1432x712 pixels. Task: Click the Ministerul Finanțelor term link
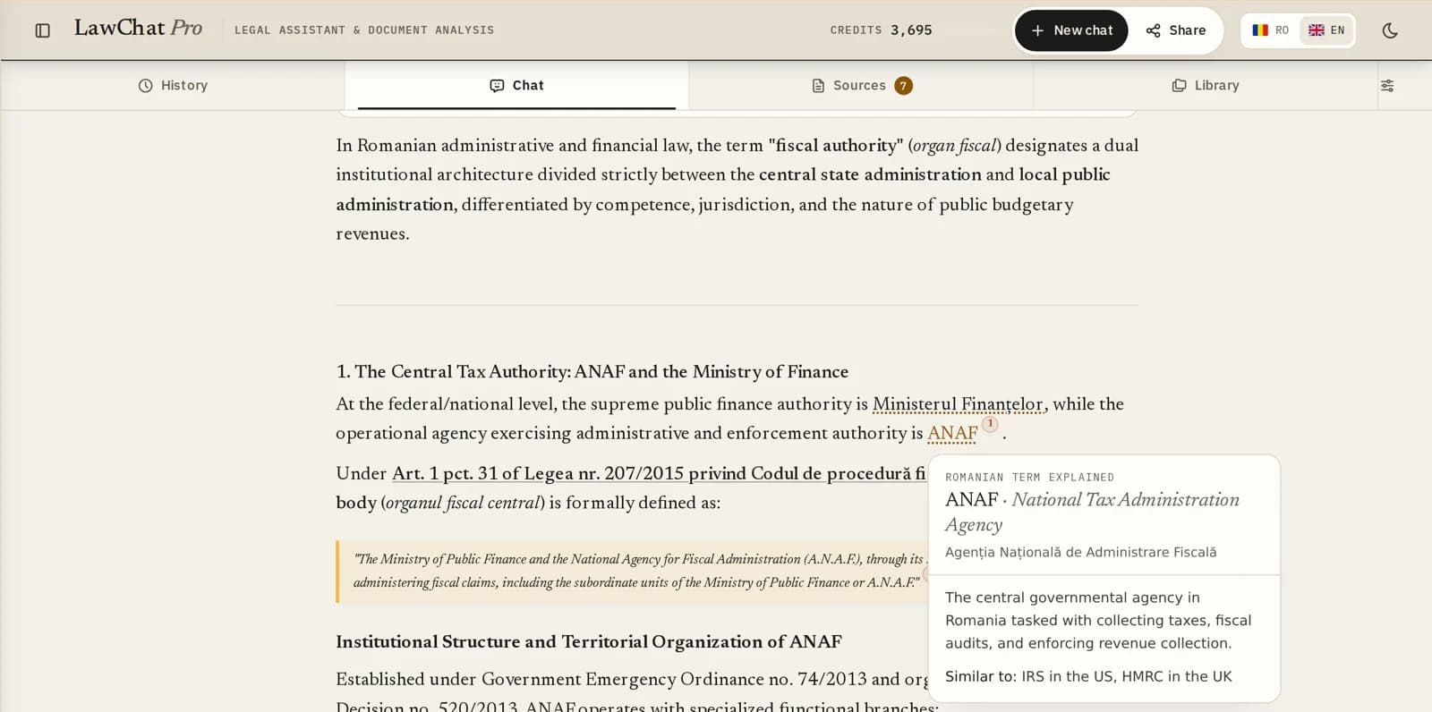[958, 404]
